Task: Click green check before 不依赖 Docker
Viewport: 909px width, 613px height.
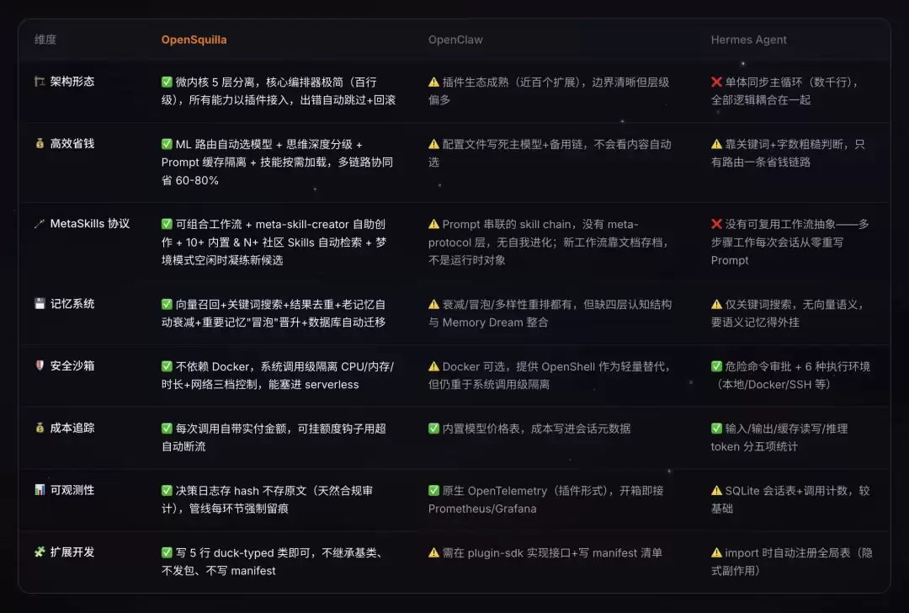Action: tap(167, 366)
